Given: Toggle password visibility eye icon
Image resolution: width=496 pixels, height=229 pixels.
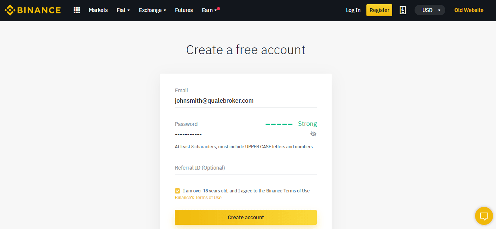Looking at the screenshot, I should point(313,134).
